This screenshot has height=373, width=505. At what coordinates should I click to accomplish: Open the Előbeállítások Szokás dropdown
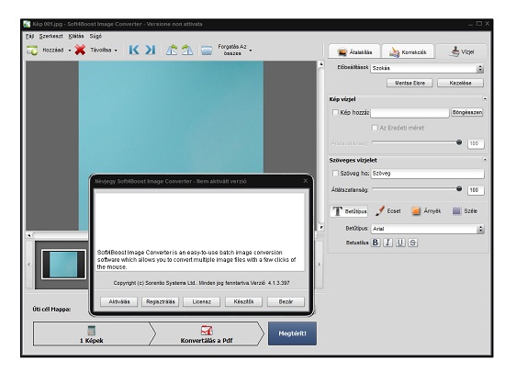coord(427,68)
